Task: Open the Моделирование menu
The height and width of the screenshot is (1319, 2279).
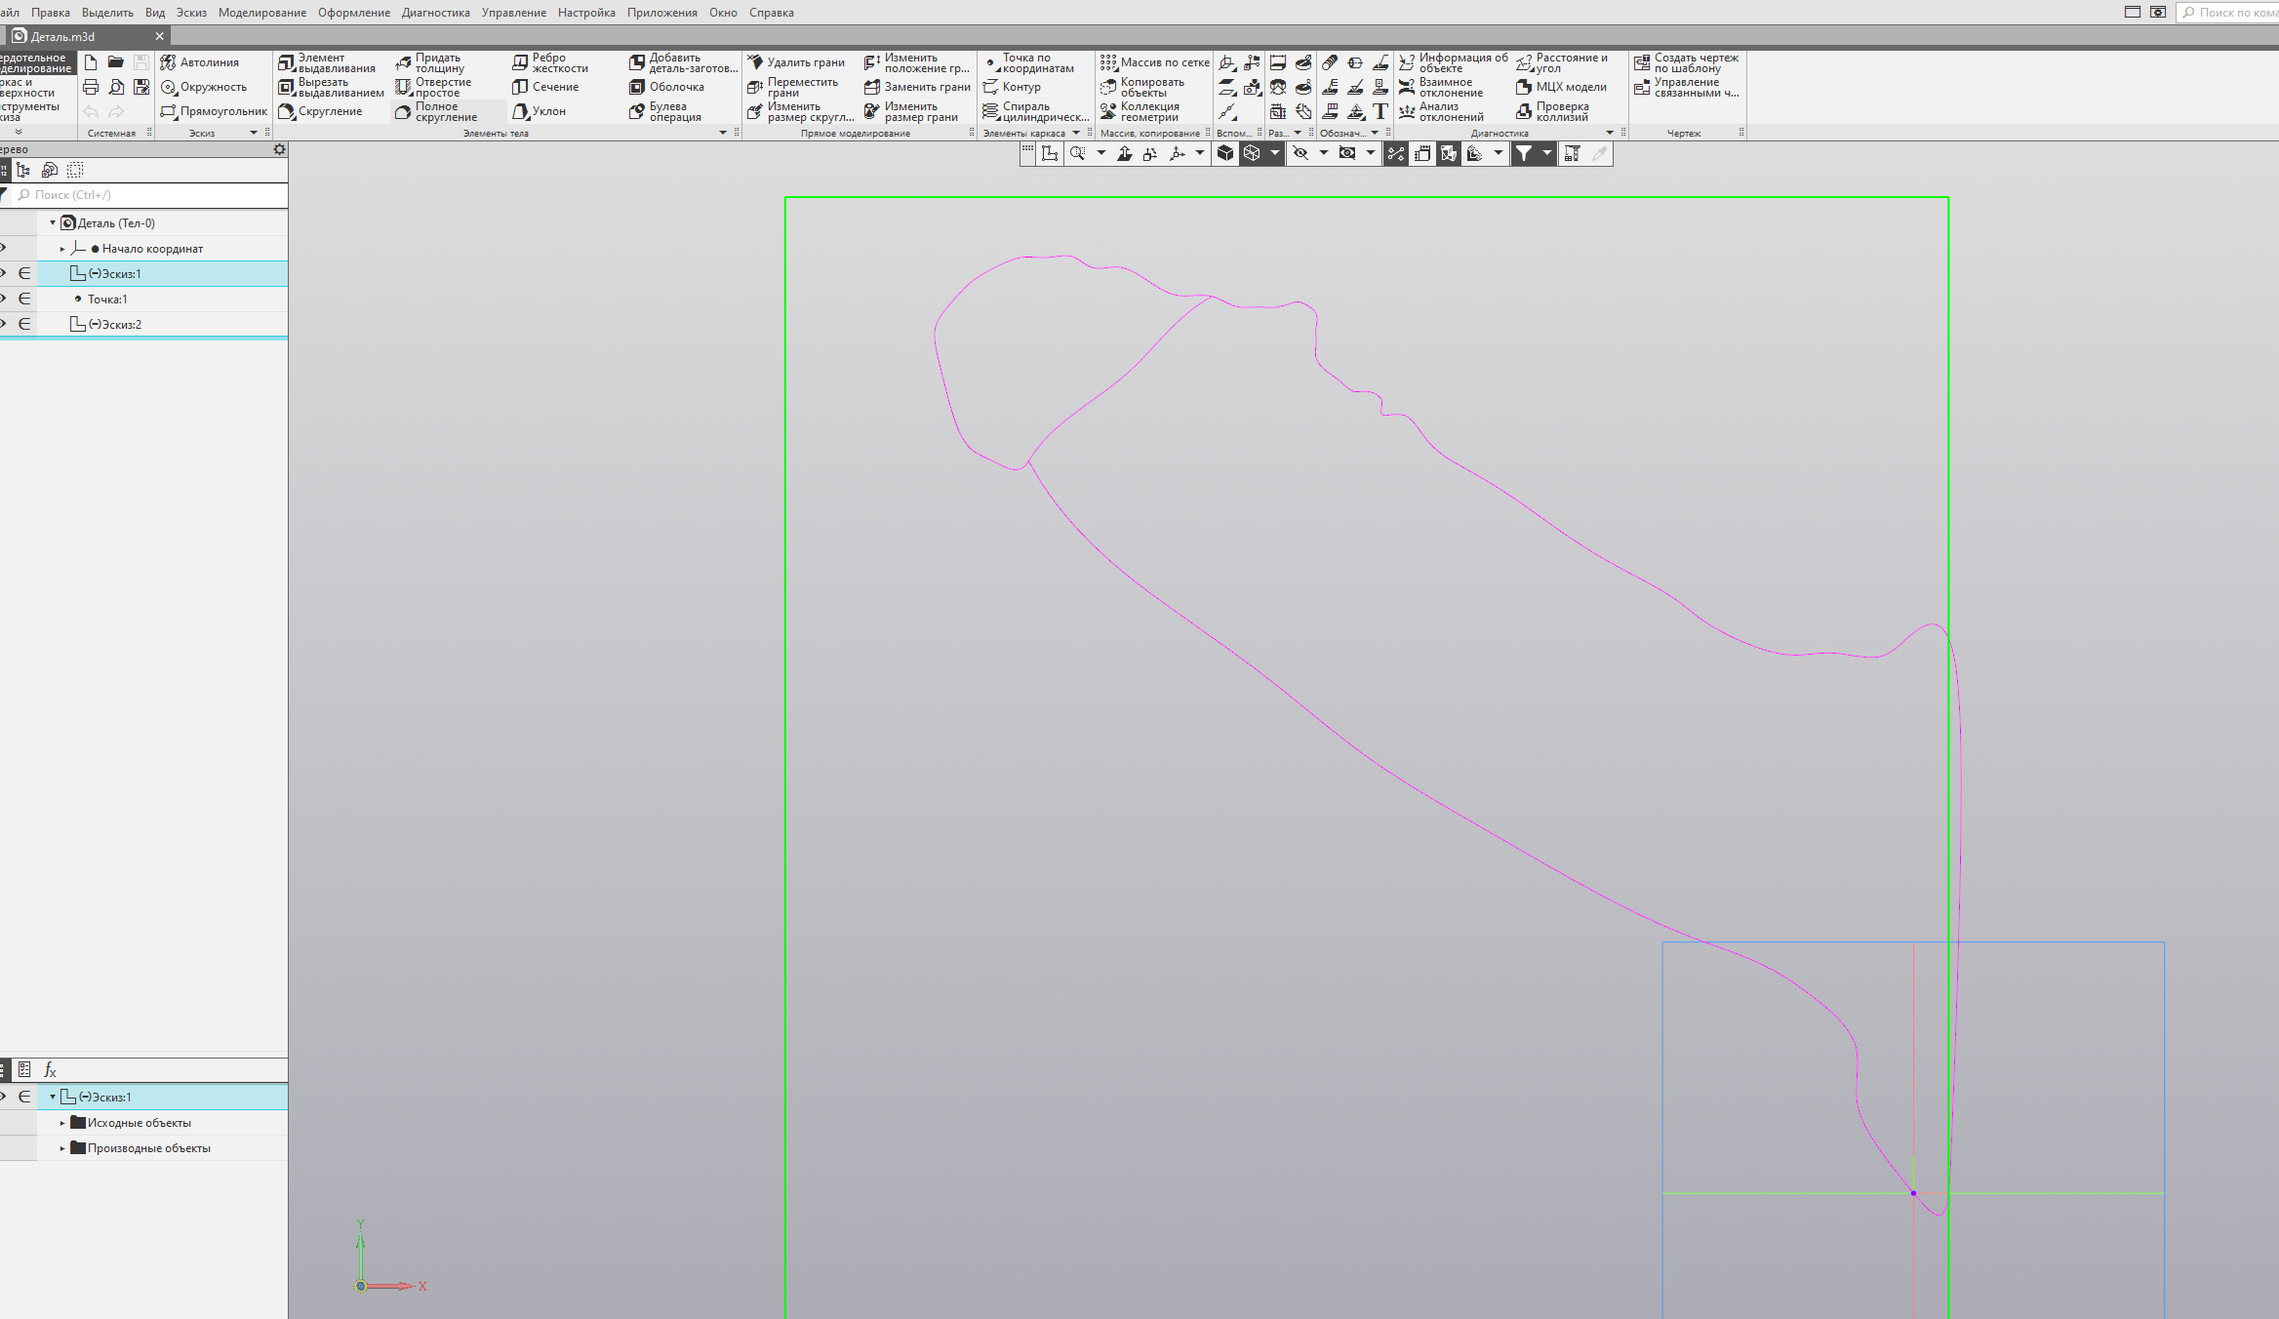Action: click(261, 13)
